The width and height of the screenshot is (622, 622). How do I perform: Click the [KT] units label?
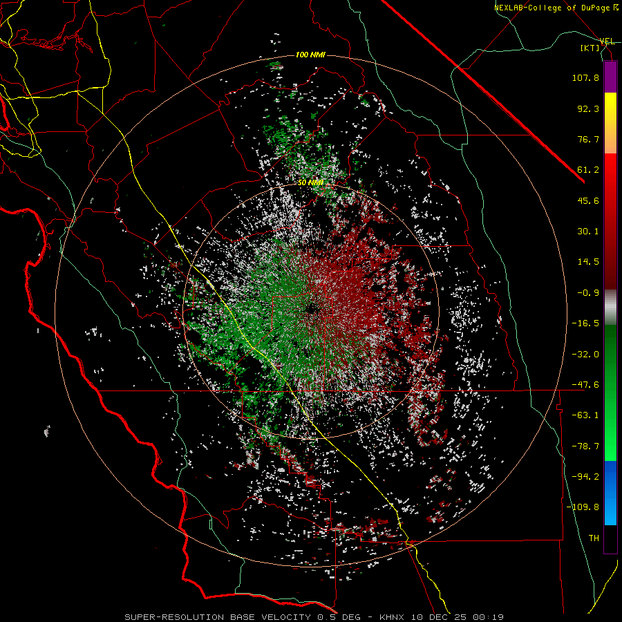coord(590,48)
